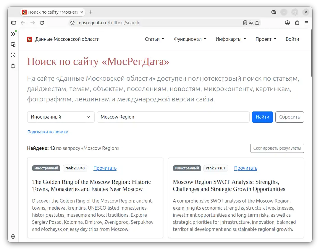
Task: Click the Moscow Region search input field
Action: (173, 117)
